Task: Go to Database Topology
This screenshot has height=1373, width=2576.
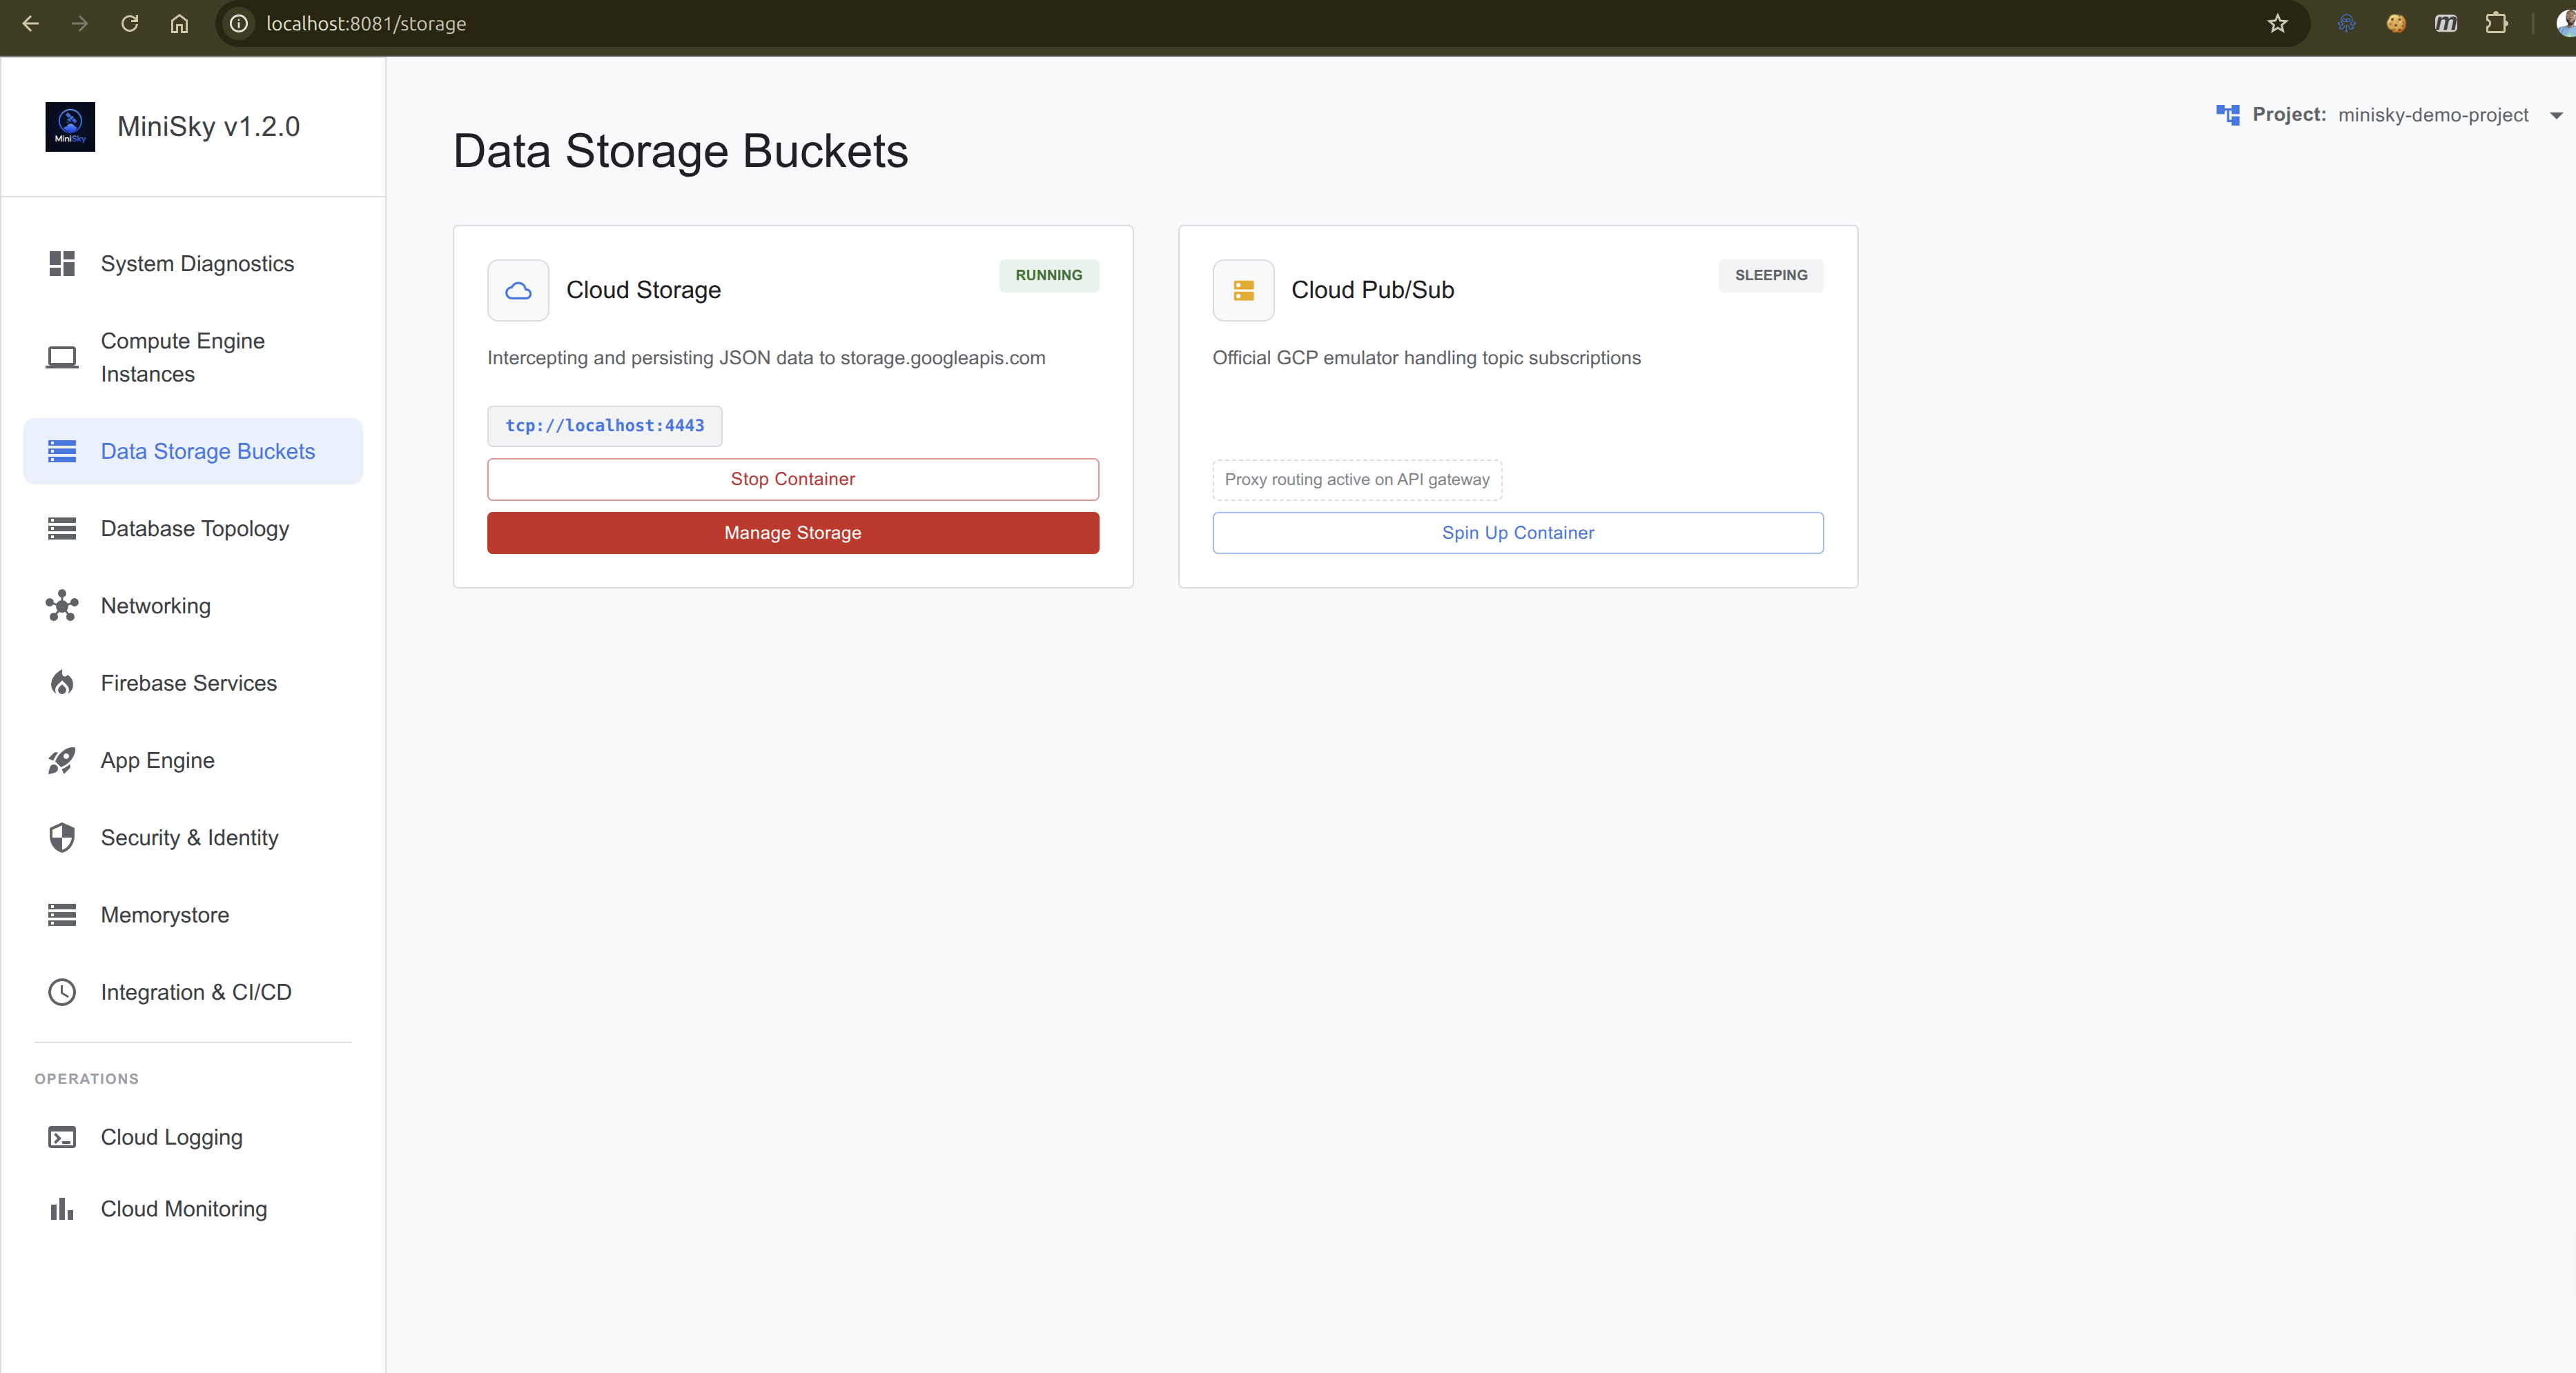Action: [x=193, y=529]
